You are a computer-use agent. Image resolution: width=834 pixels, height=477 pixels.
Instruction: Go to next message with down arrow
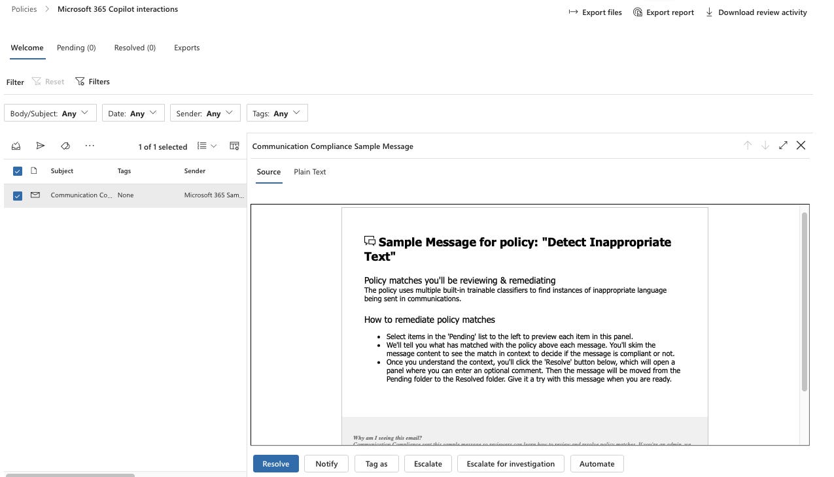pyautogui.click(x=765, y=146)
